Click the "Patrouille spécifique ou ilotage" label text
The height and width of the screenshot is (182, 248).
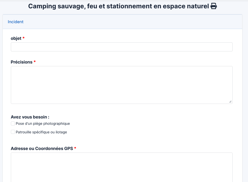pos(41,132)
